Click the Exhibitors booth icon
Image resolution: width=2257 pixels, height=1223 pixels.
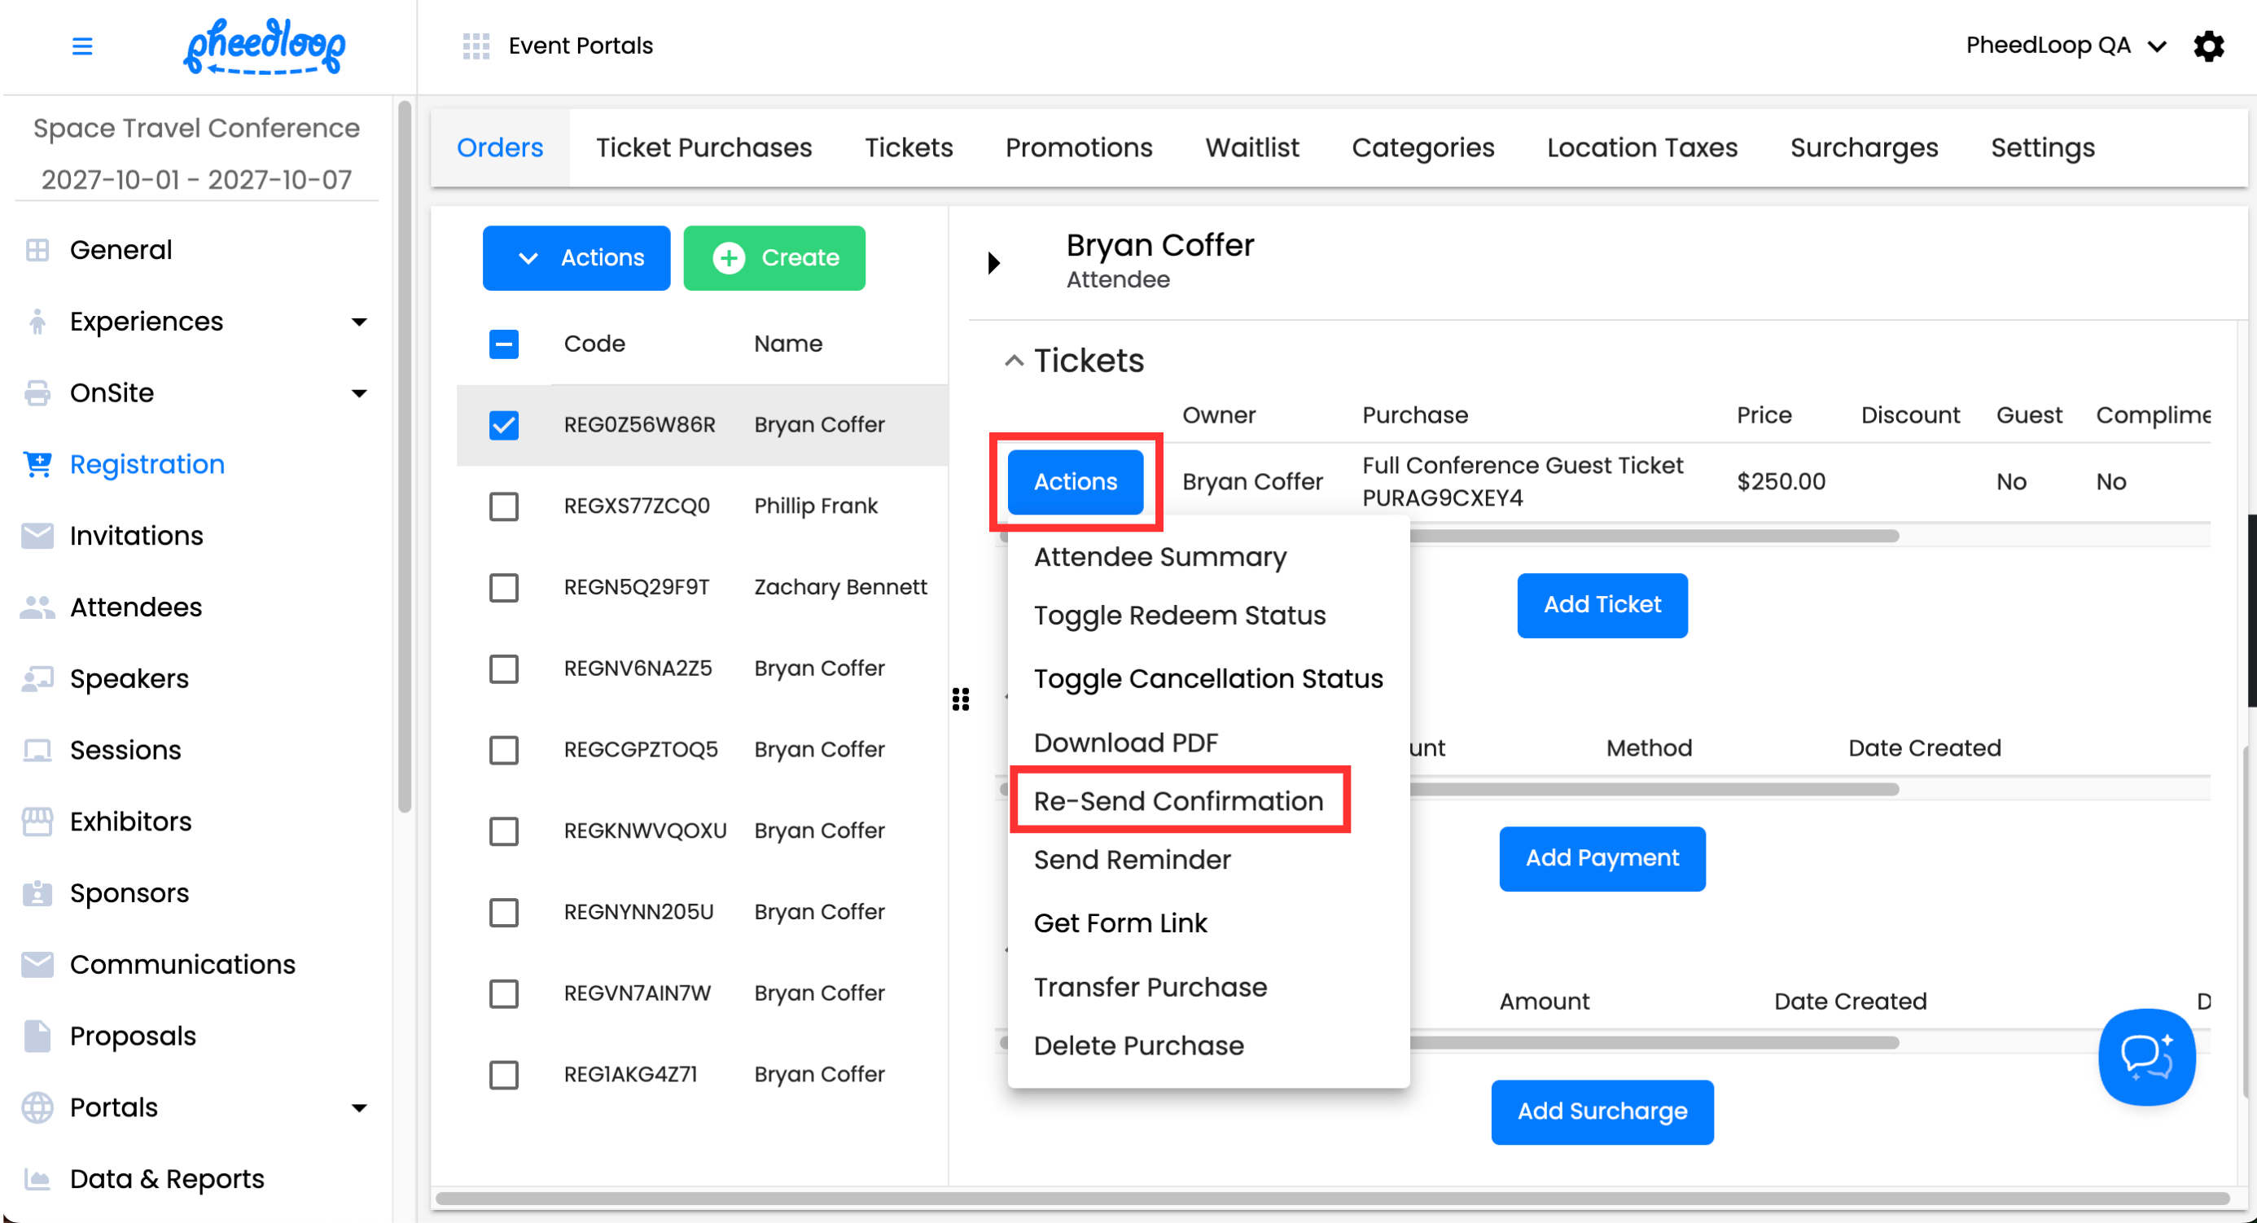point(37,822)
